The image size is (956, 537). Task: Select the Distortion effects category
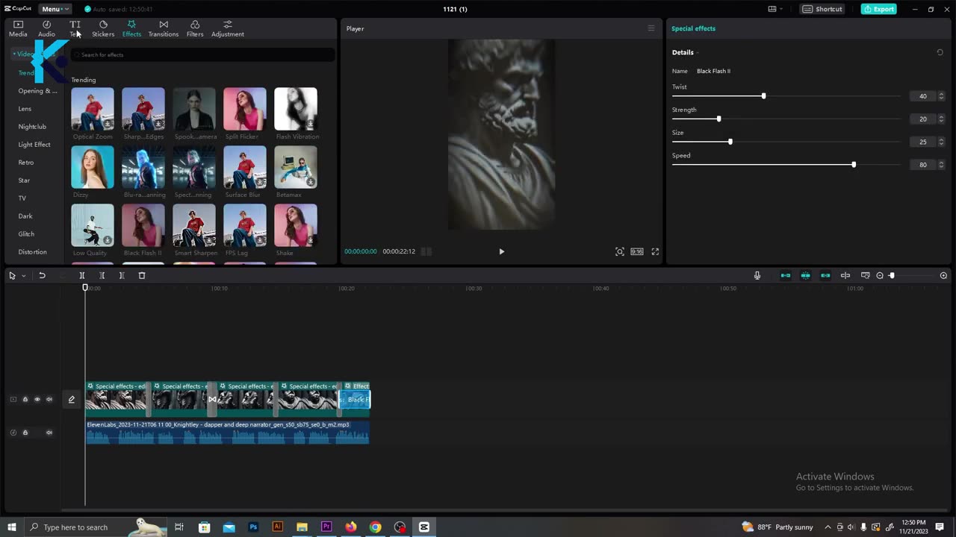tap(32, 252)
